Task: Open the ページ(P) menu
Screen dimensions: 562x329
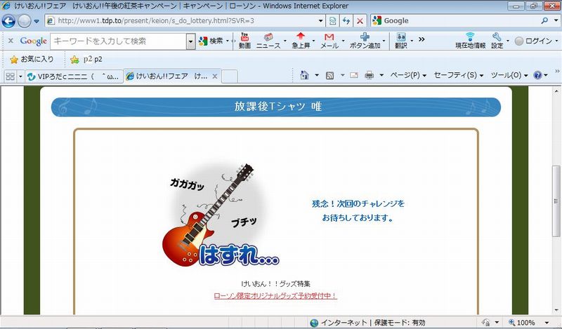Action: [x=408, y=75]
